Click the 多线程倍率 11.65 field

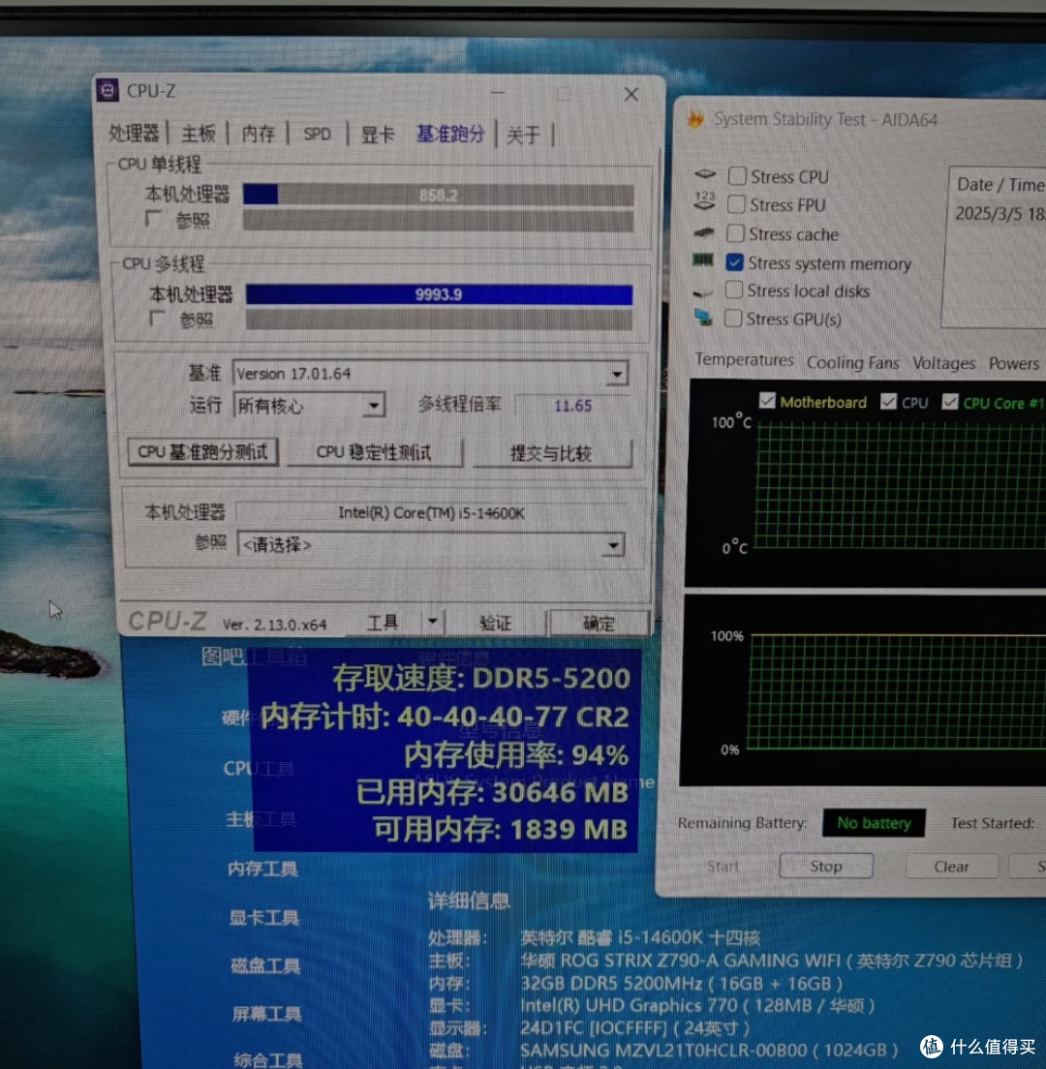[x=572, y=406]
